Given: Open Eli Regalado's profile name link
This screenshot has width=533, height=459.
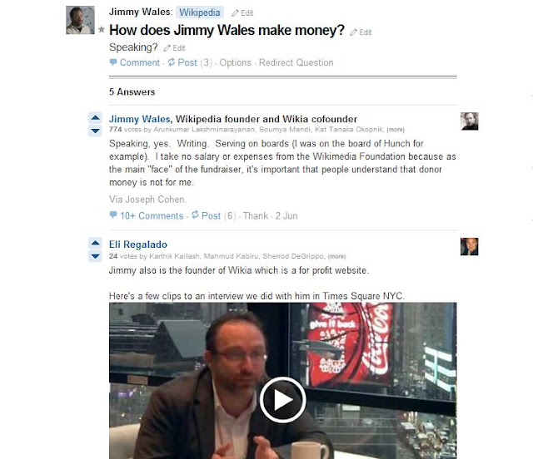Looking at the screenshot, I should (138, 244).
